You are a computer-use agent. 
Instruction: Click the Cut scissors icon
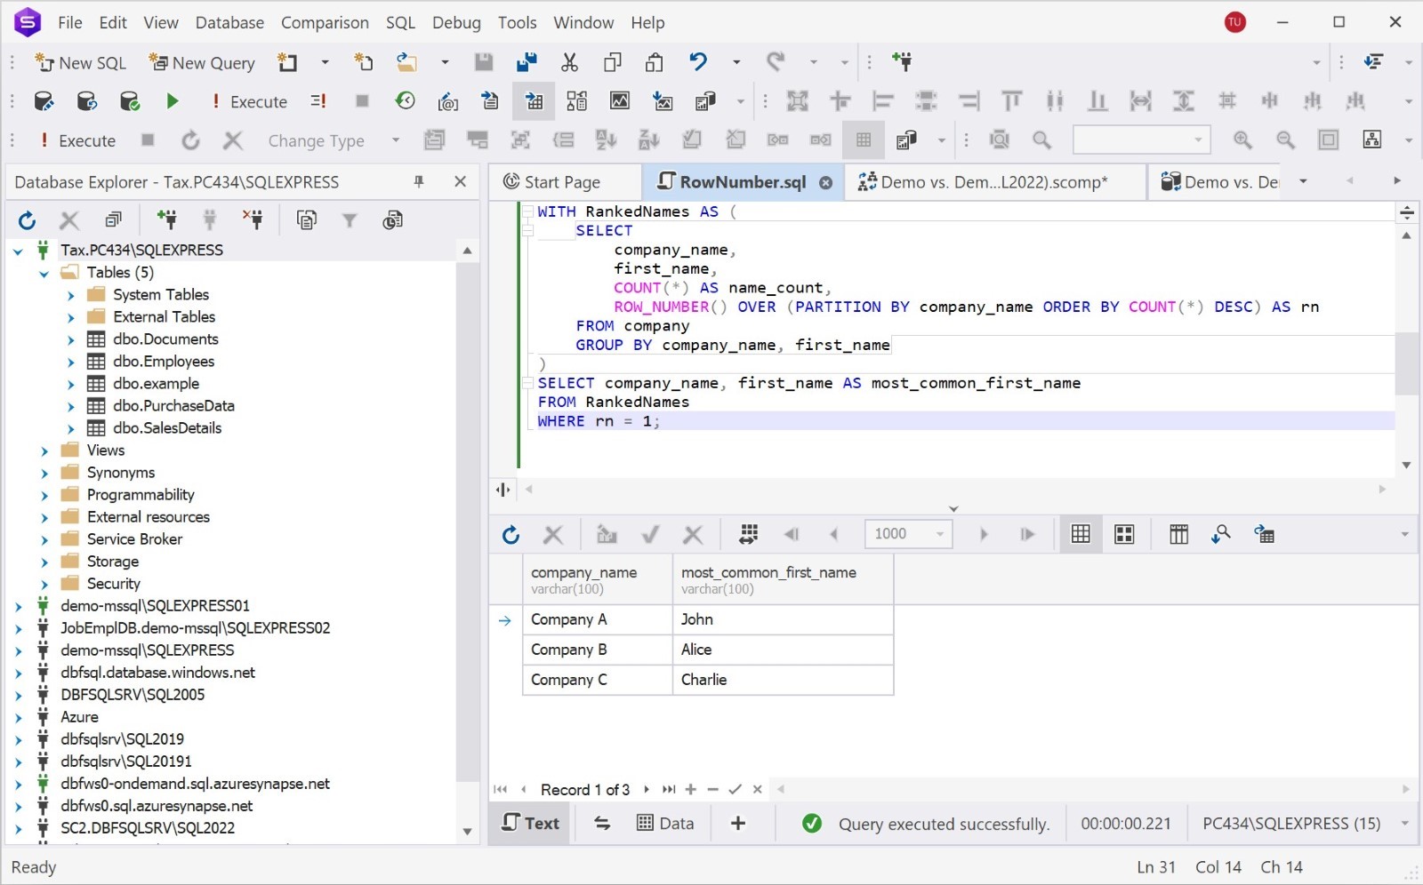click(569, 62)
